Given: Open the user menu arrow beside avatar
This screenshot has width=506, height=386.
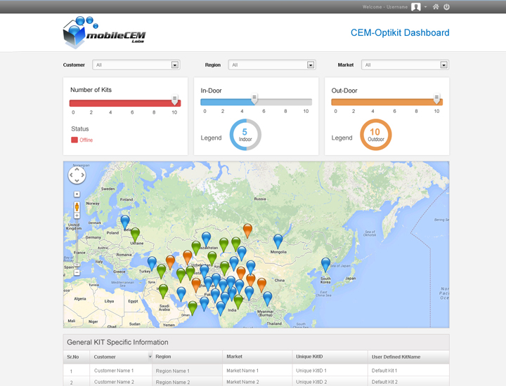Looking at the screenshot, I should click(425, 7).
